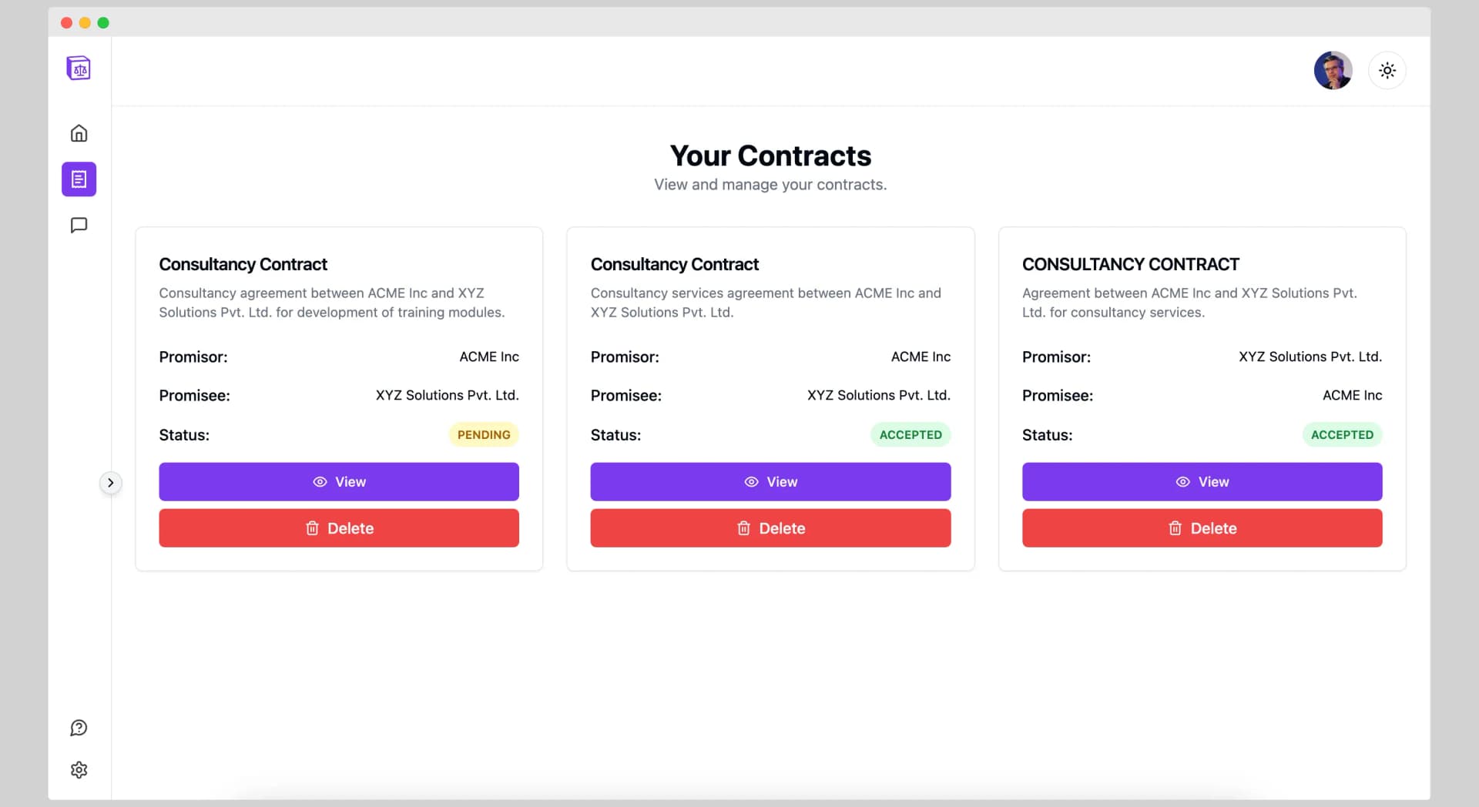Click the ACCEPTED badge on middle card
1479x807 pixels.
point(911,435)
